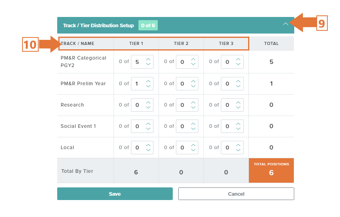Click the Cancel button
The height and width of the screenshot is (217, 340).
coord(236,194)
